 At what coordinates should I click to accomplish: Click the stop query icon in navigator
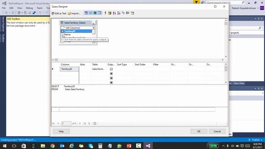click(95, 123)
